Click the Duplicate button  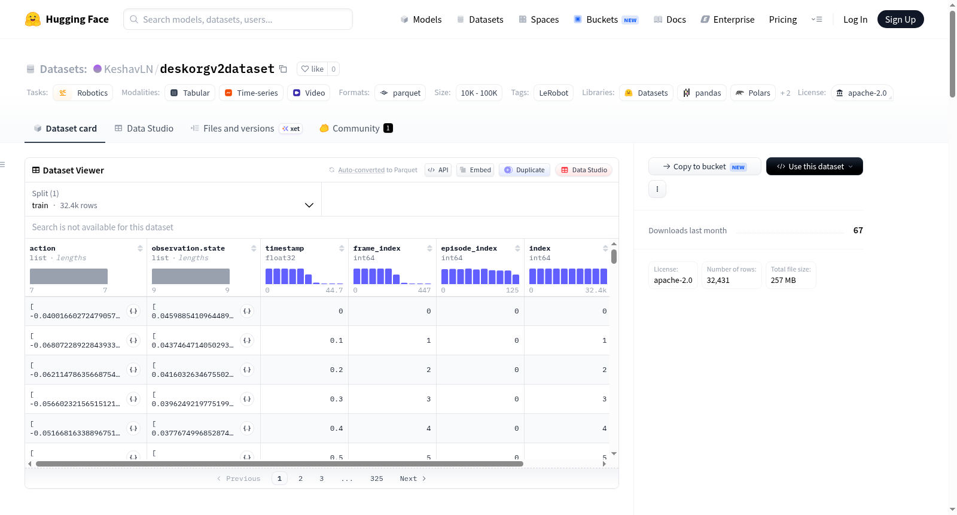coord(525,170)
